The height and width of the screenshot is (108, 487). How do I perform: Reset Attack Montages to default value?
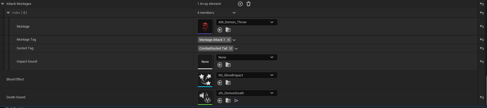pyautogui.click(x=482, y=4)
